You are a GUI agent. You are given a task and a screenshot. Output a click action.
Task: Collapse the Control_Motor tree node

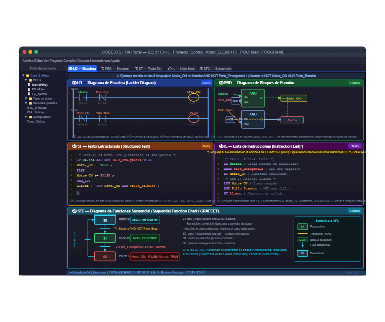[x=23, y=76]
